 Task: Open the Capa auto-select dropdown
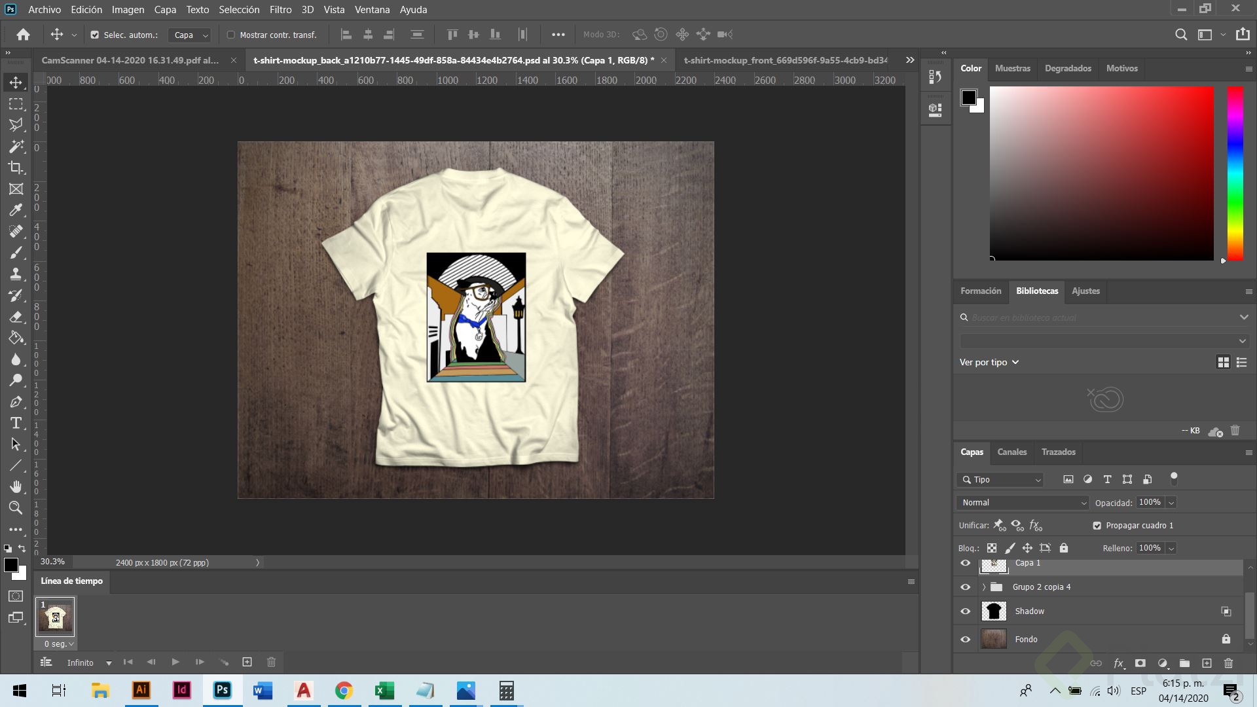189,35
